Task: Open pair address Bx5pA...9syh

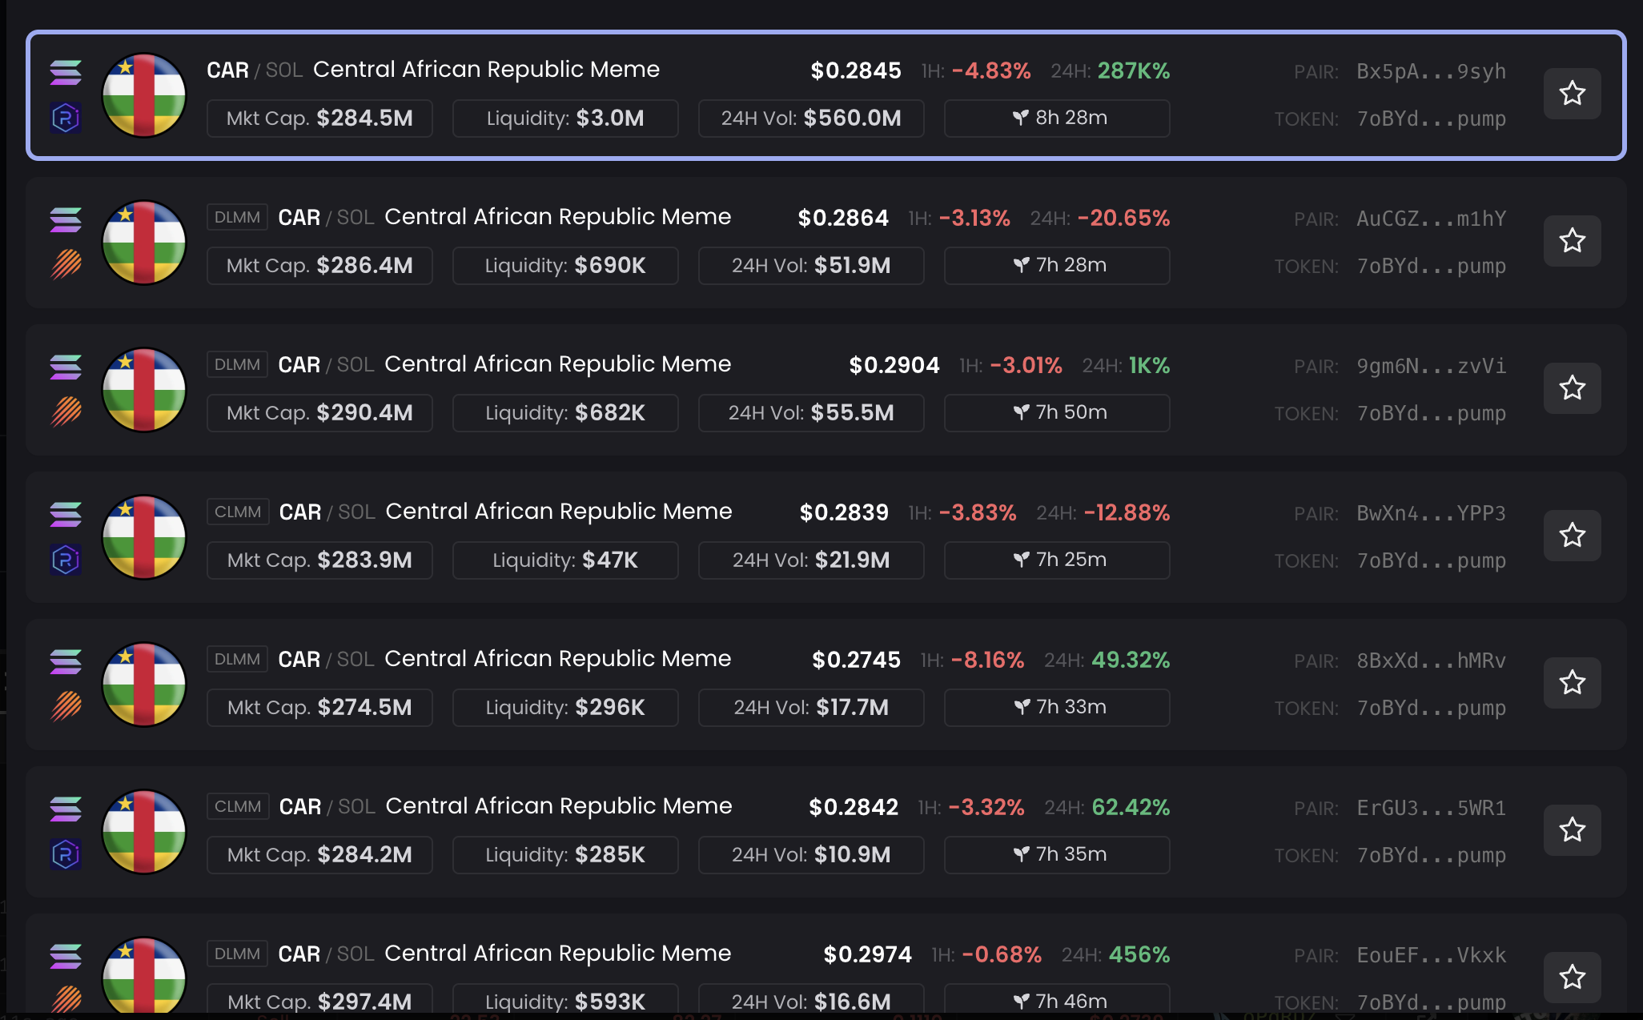Action: pyautogui.click(x=1431, y=71)
